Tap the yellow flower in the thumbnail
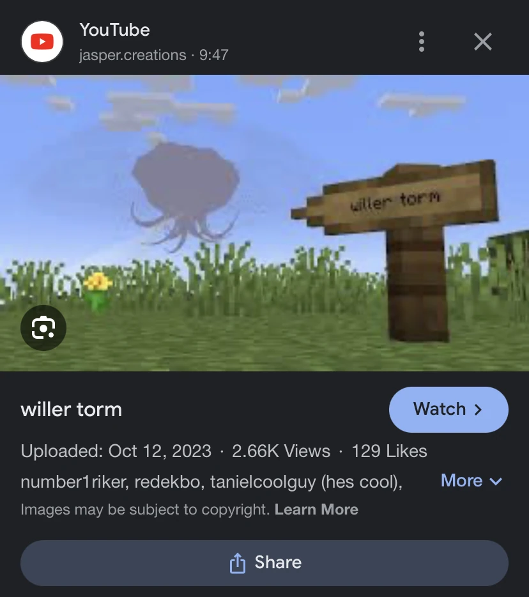Image resolution: width=529 pixels, height=597 pixels. [x=98, y=290]
